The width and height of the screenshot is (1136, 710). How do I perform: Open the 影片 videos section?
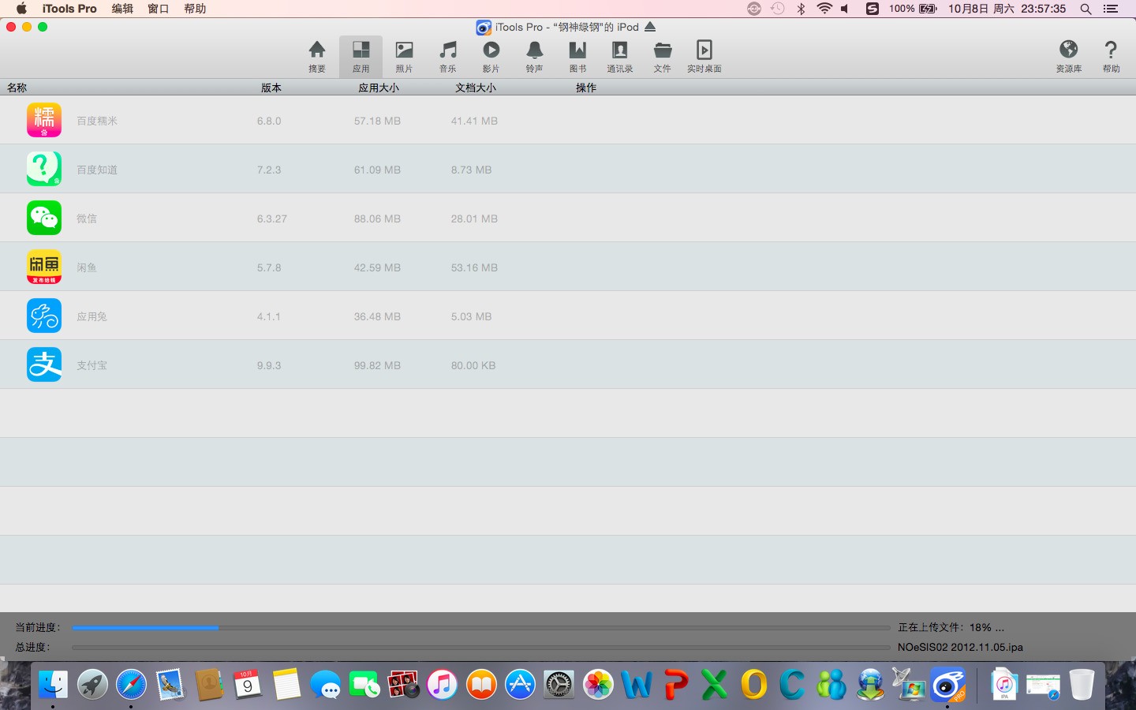[x=491, y=56]
